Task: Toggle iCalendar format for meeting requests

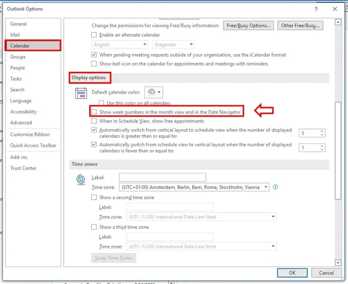Action: pyautogui.click(x=94, y=55)
